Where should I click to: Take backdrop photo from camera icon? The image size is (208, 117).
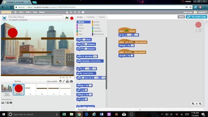point(11,103)
